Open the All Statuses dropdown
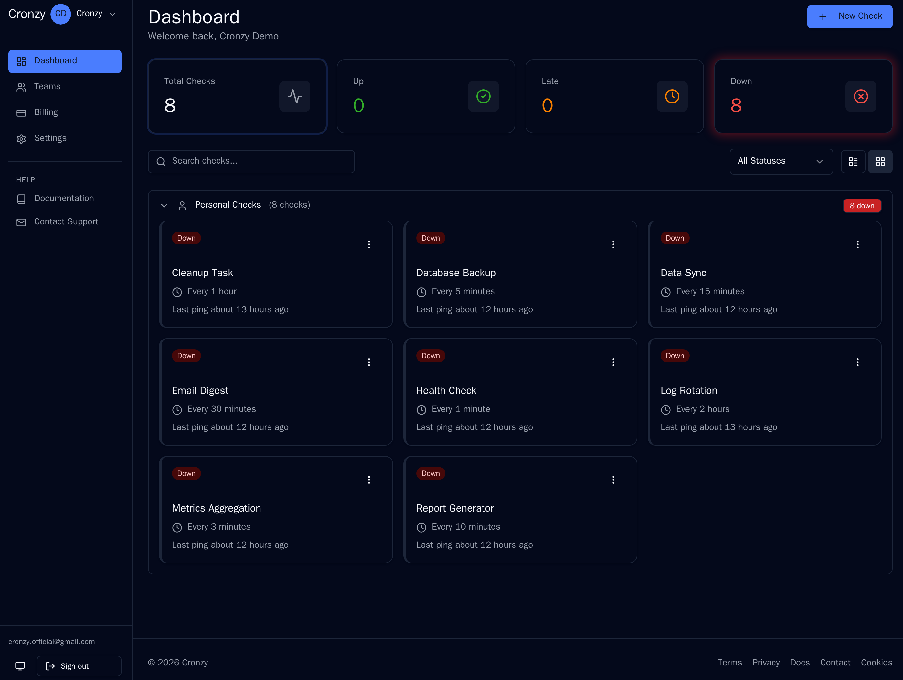Viewport: 903px width, 680px height. click(781, 161)
